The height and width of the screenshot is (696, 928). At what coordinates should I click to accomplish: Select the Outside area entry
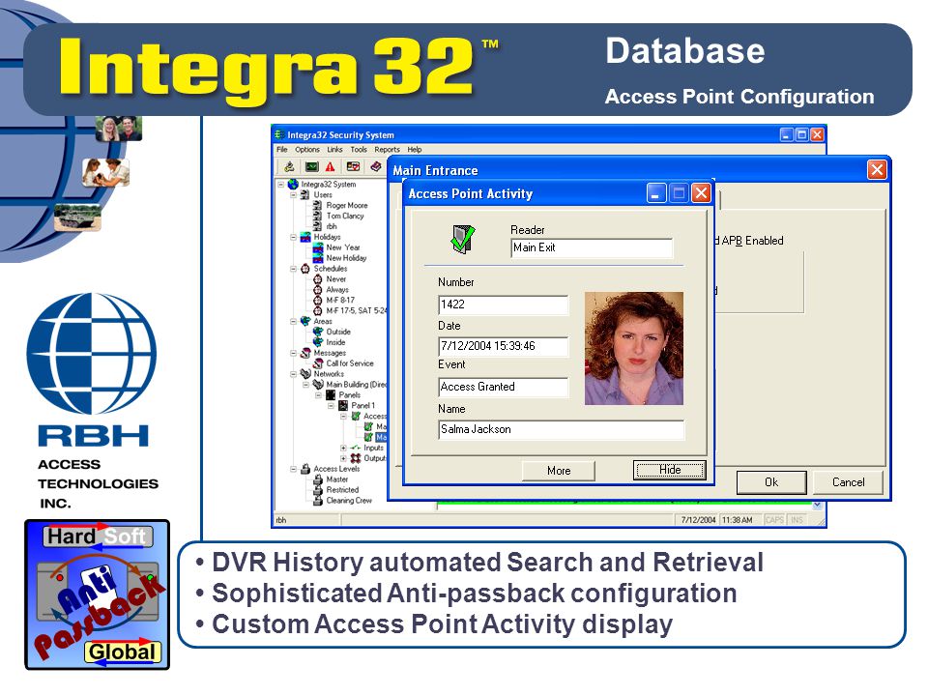(x=338, y=332)
